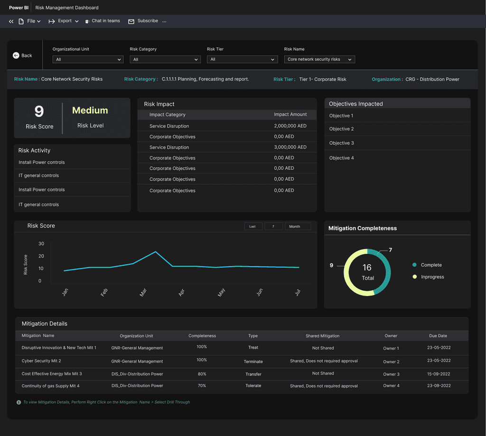Image resolution: width=486 pixels, height=436 pixels.
Task: Click the Completeness column header
Action: (x=202, y=336)
